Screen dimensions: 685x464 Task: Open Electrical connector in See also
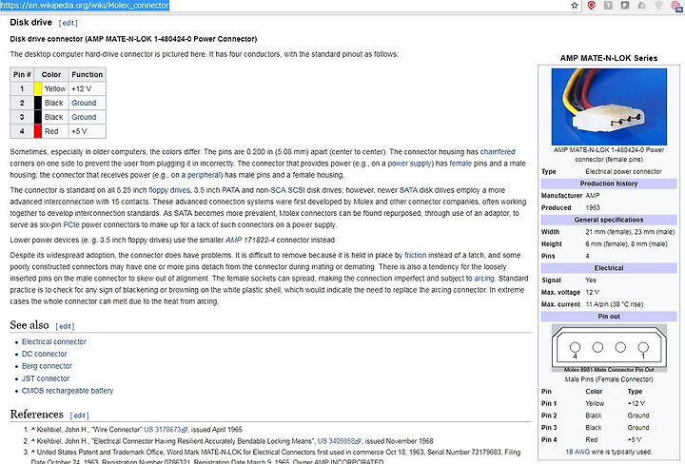[54, 341]
